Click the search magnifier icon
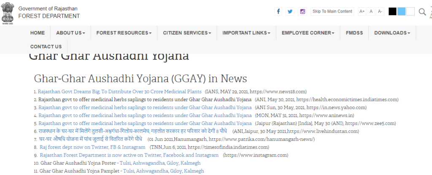 tap(422, 12)
